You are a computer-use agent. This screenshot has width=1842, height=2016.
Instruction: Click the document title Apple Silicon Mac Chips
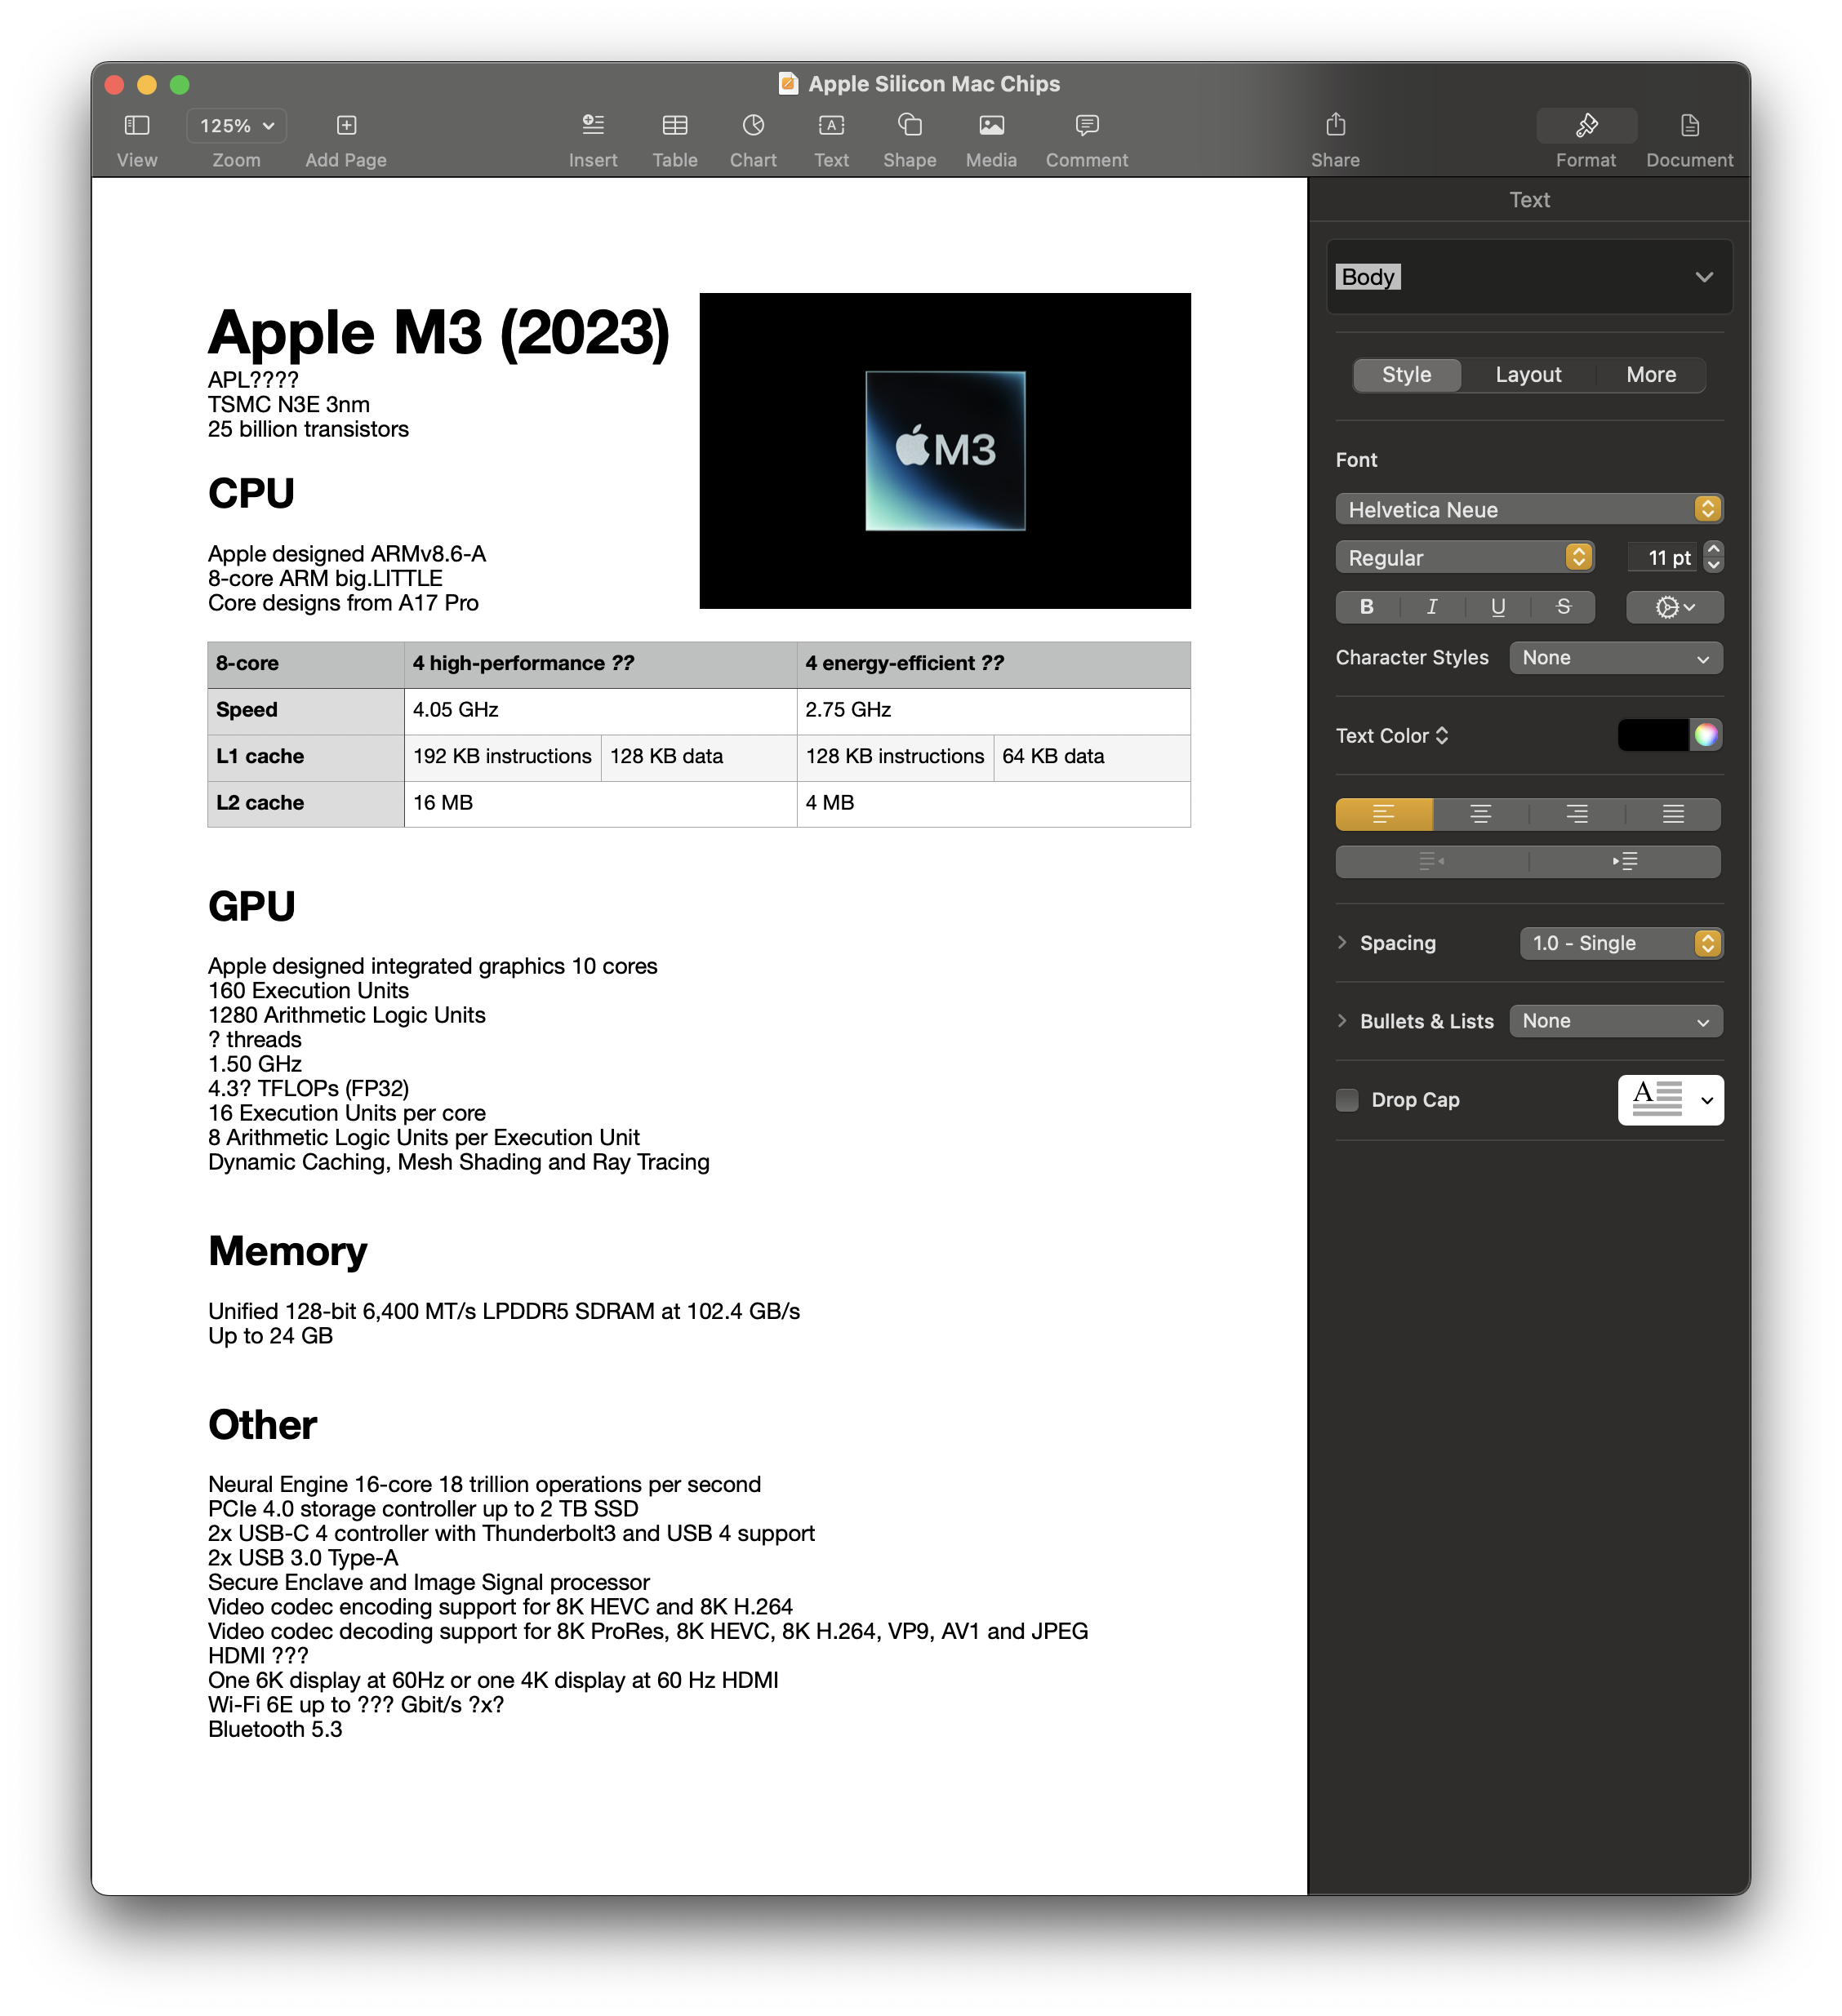933,84
